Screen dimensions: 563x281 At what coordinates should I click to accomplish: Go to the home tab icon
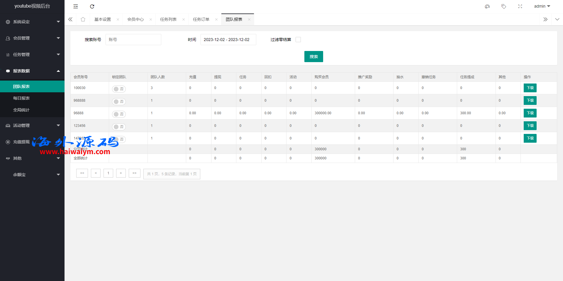click(x=83, y=19)
